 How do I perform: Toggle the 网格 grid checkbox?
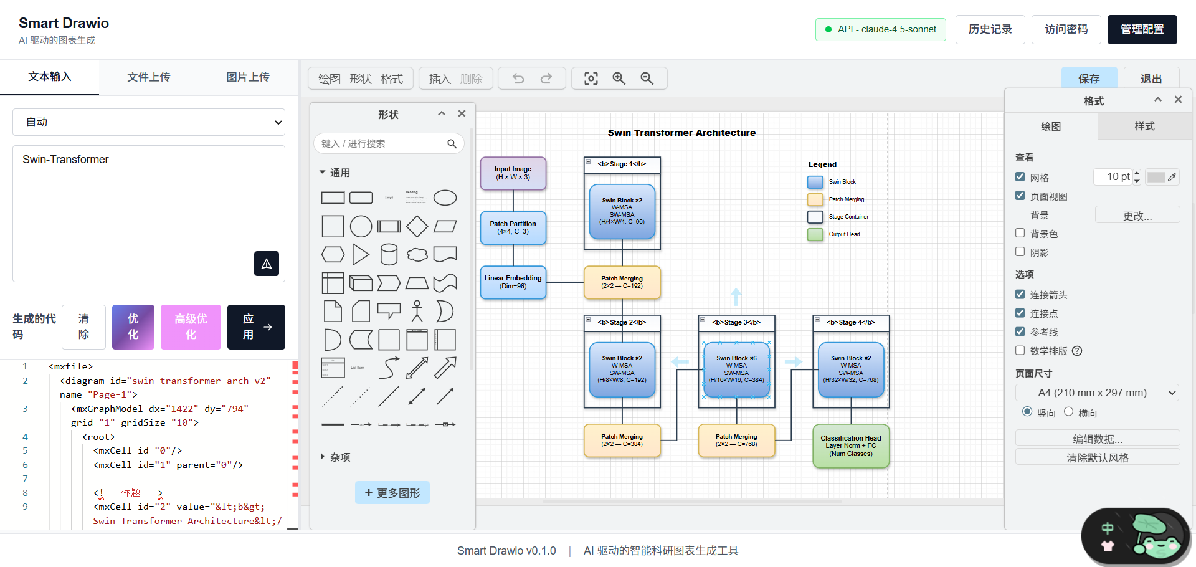[1020, 177]
